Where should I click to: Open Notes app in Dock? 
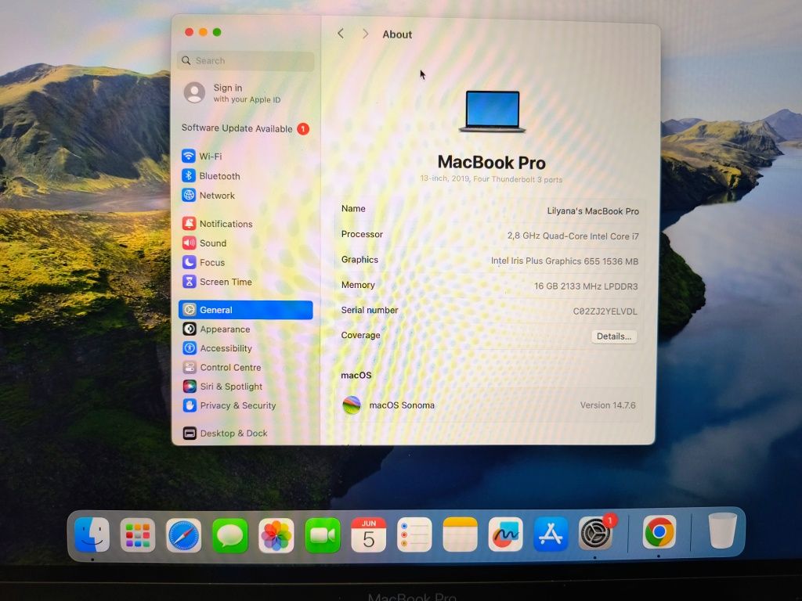pos(461,534)
